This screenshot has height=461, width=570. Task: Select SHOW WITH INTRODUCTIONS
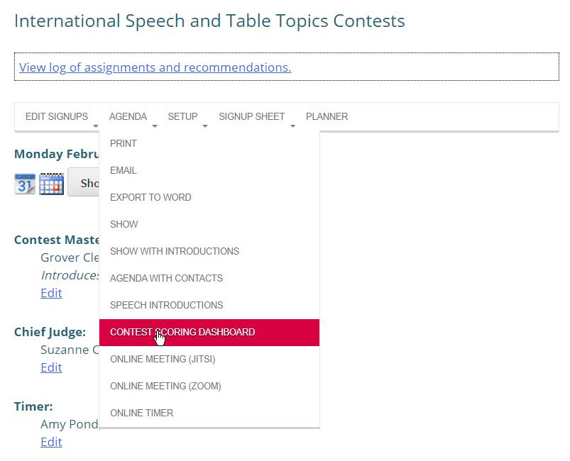(175, 251)
